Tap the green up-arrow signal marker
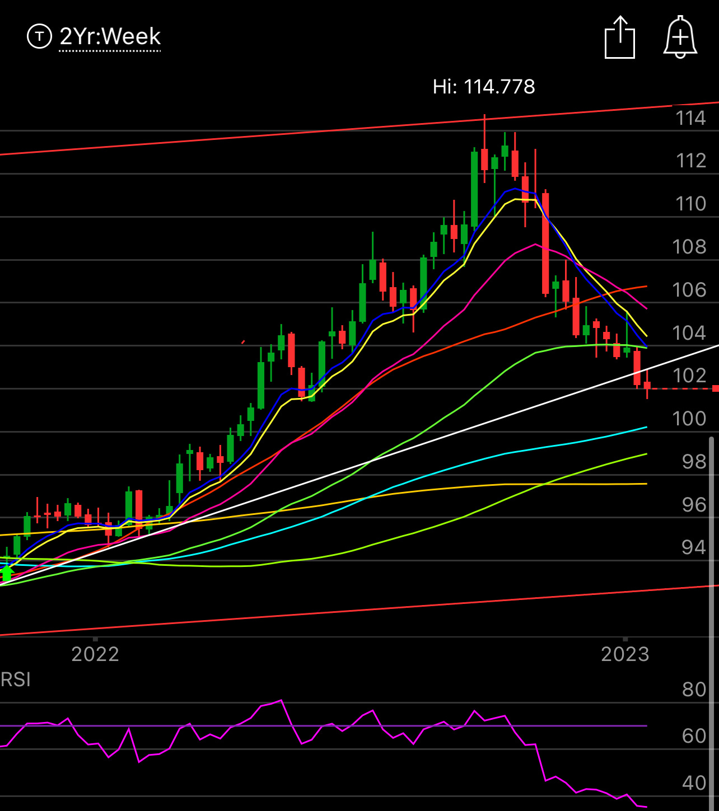The height and width of the screenshot is (811, 719). (x=7, y=574)
